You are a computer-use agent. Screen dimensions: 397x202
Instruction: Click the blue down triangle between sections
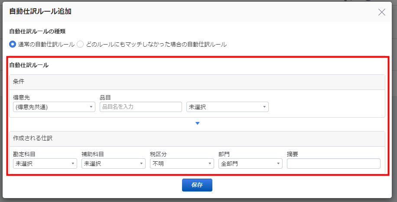pyautogui.click(x=198, y=123)
